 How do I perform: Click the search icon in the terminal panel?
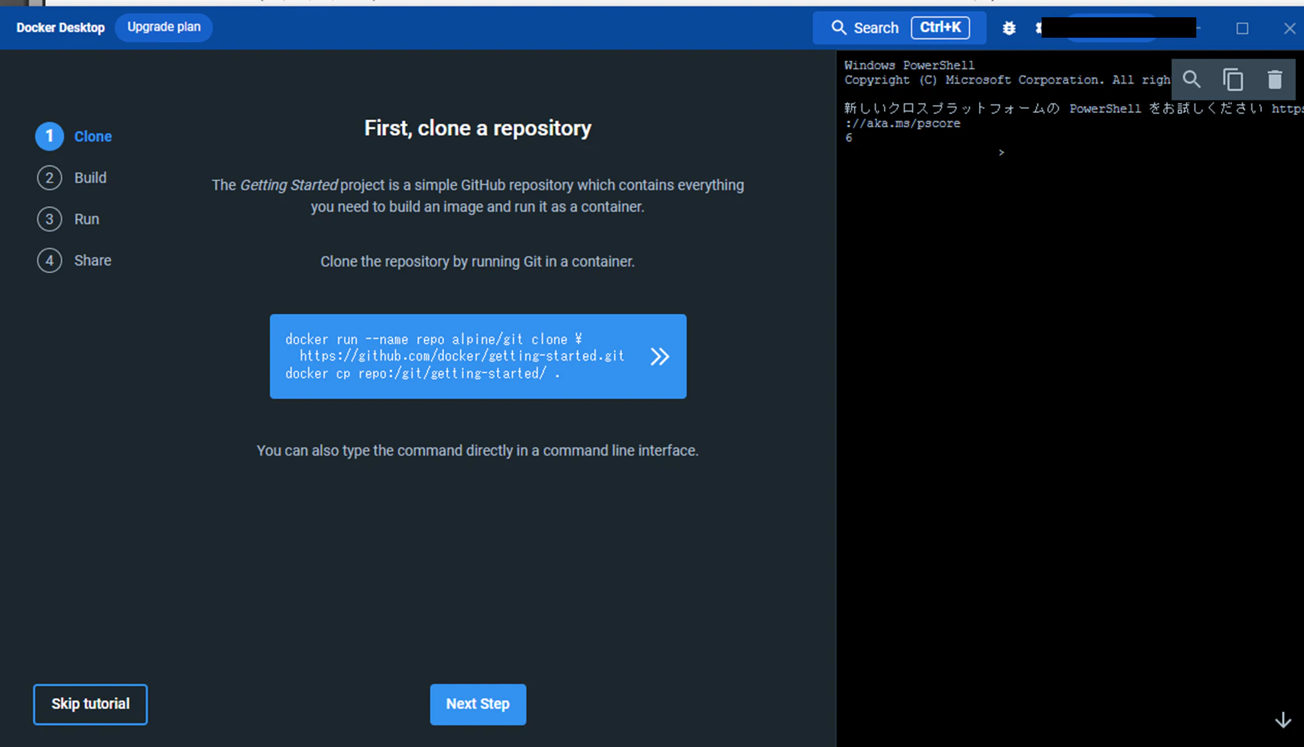(1192, 80)
